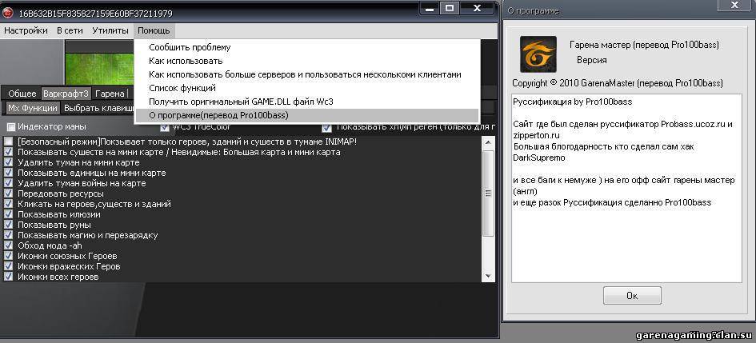This screenshot has width=756, height=343.
Task: Click the DarkSupremo author name
Action: tap(538, 158)
